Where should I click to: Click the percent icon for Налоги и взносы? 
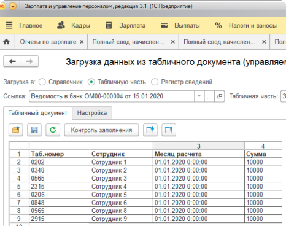(x=218, y=25)
